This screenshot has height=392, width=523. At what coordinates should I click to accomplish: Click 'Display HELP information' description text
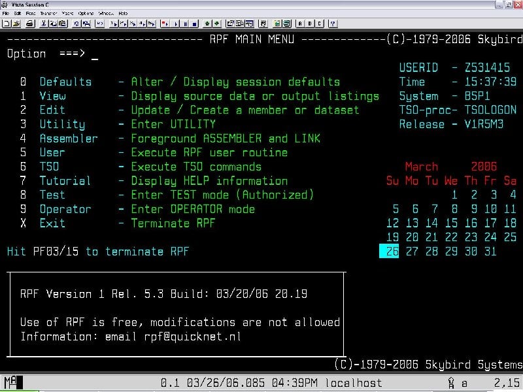point(209,181)
